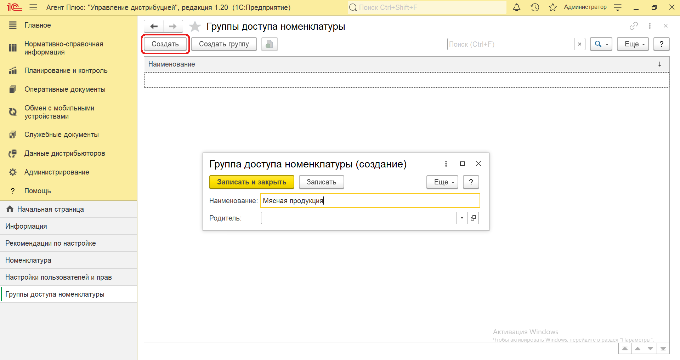Image resolution: width=680 pixels, height=360 pixels.
Task: Expand the search magnifier dropdown
Action: point(601,44)
